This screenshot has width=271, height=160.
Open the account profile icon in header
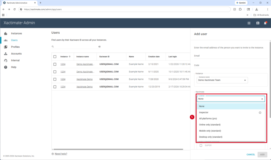[x=258, y=23]
